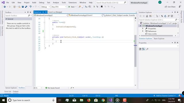
Task: Expand the References node in Solution Explorer
Action: tap(143, 31)
